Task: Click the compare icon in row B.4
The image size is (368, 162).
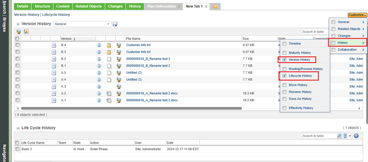Action: pyautogui.click(x=119, y=45)
